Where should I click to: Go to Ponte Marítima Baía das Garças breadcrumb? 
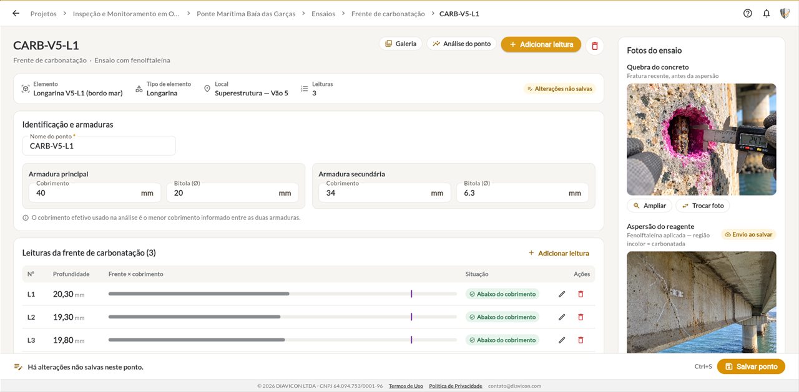tap(246, 14)
